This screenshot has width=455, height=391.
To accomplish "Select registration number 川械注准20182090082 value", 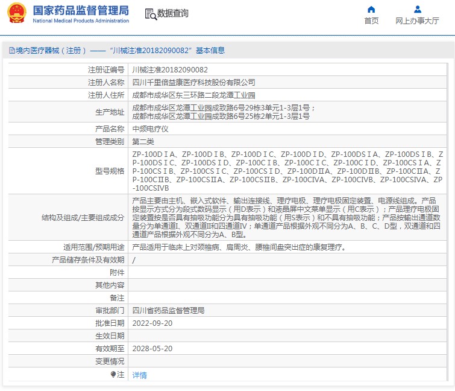I will point(170,70).
